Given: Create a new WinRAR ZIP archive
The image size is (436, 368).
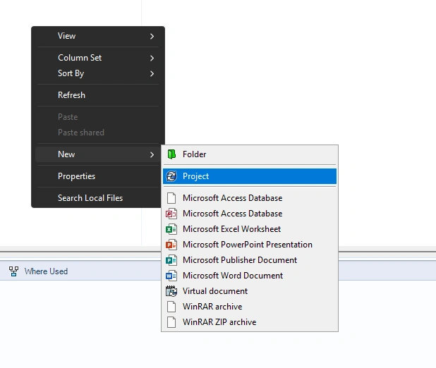Looking at the screenshot, I should [219, 322].
